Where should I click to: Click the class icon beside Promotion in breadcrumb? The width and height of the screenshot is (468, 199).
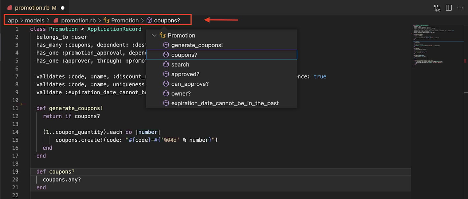(106, 20)
